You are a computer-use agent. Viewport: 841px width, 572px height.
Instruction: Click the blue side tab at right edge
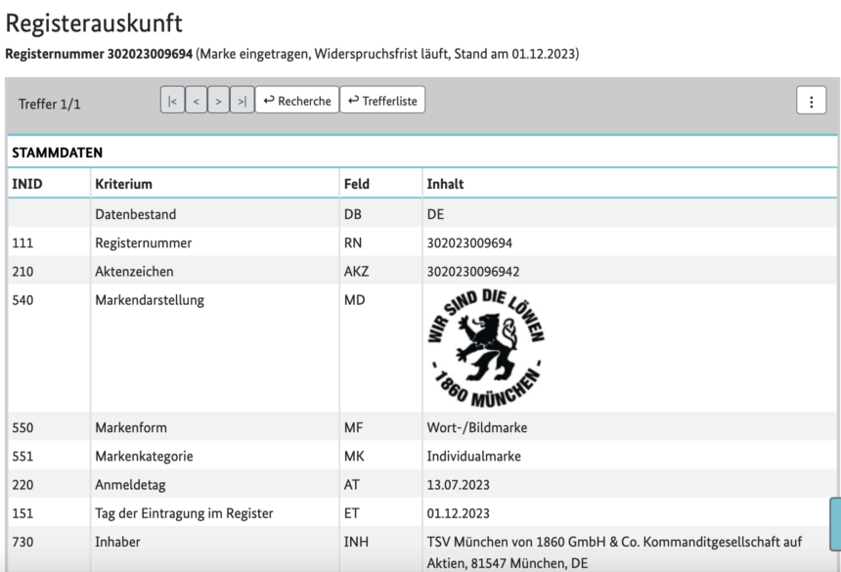835,524
